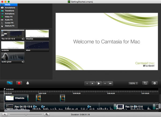Switch to the Annotations tab

[x=9, y=8]
